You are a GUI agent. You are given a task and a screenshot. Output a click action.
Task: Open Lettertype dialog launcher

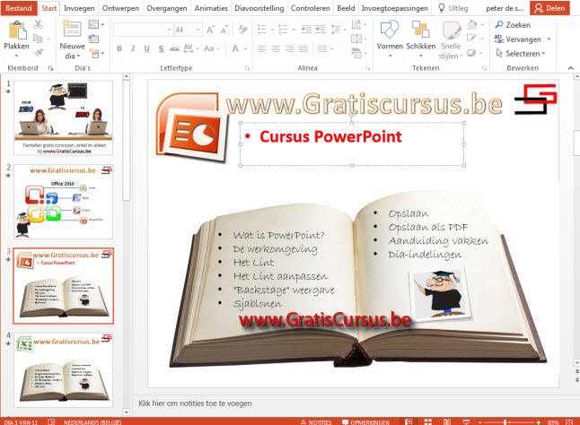[248, 68]
